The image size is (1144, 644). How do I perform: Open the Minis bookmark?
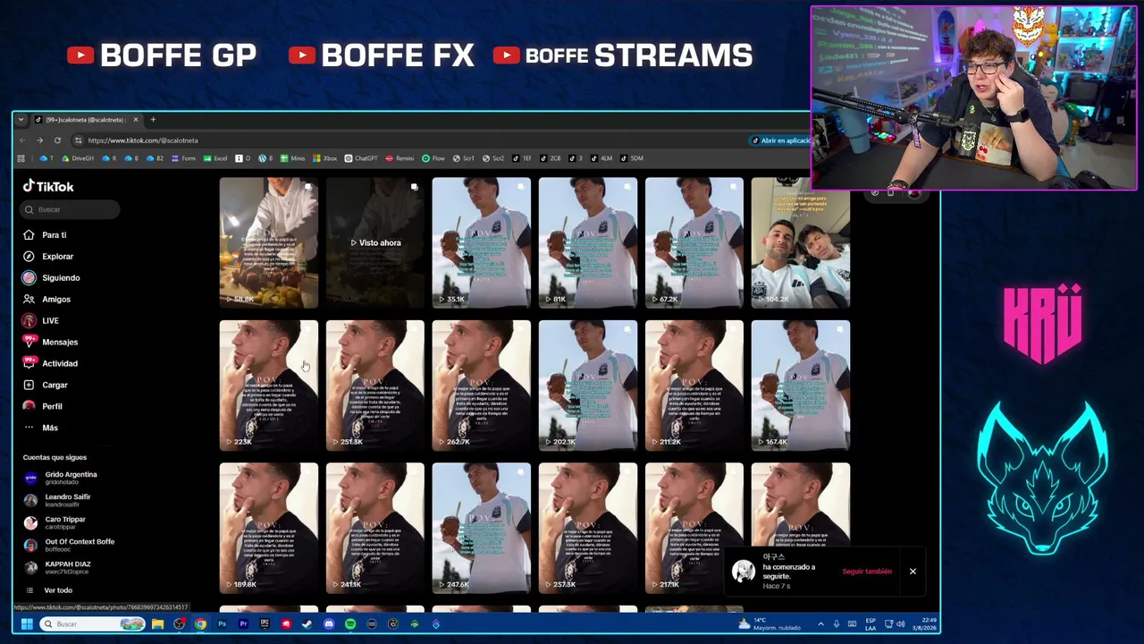[x=293, y=158]
